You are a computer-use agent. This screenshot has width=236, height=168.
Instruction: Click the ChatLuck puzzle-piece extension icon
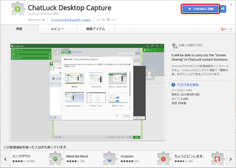(18, 8)
